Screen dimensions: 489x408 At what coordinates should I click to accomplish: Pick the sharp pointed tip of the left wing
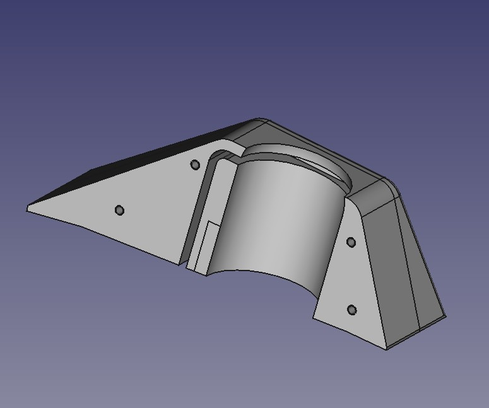[x=28, y=209]
